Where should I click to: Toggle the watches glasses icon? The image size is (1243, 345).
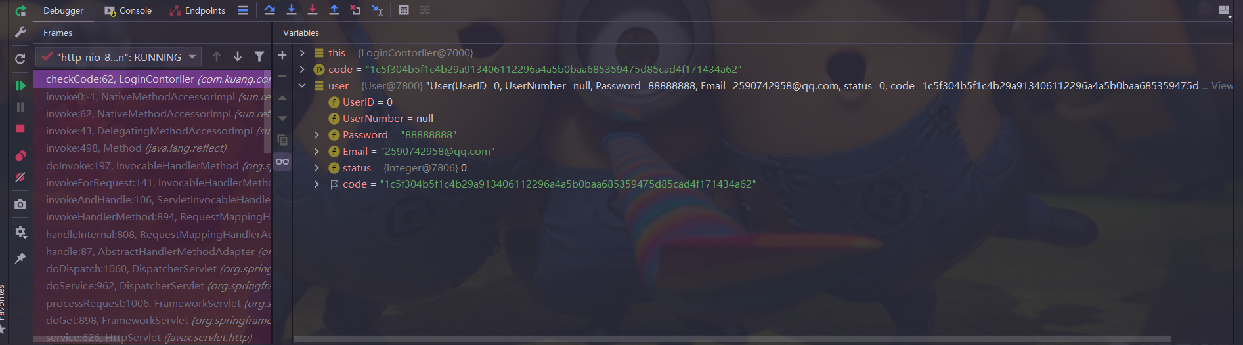(x=282, y=161)
